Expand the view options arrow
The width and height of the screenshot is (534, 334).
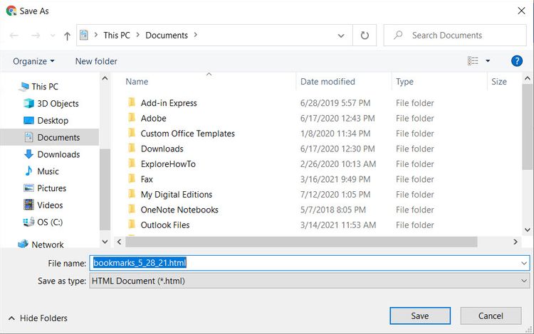tap(488, 61)
